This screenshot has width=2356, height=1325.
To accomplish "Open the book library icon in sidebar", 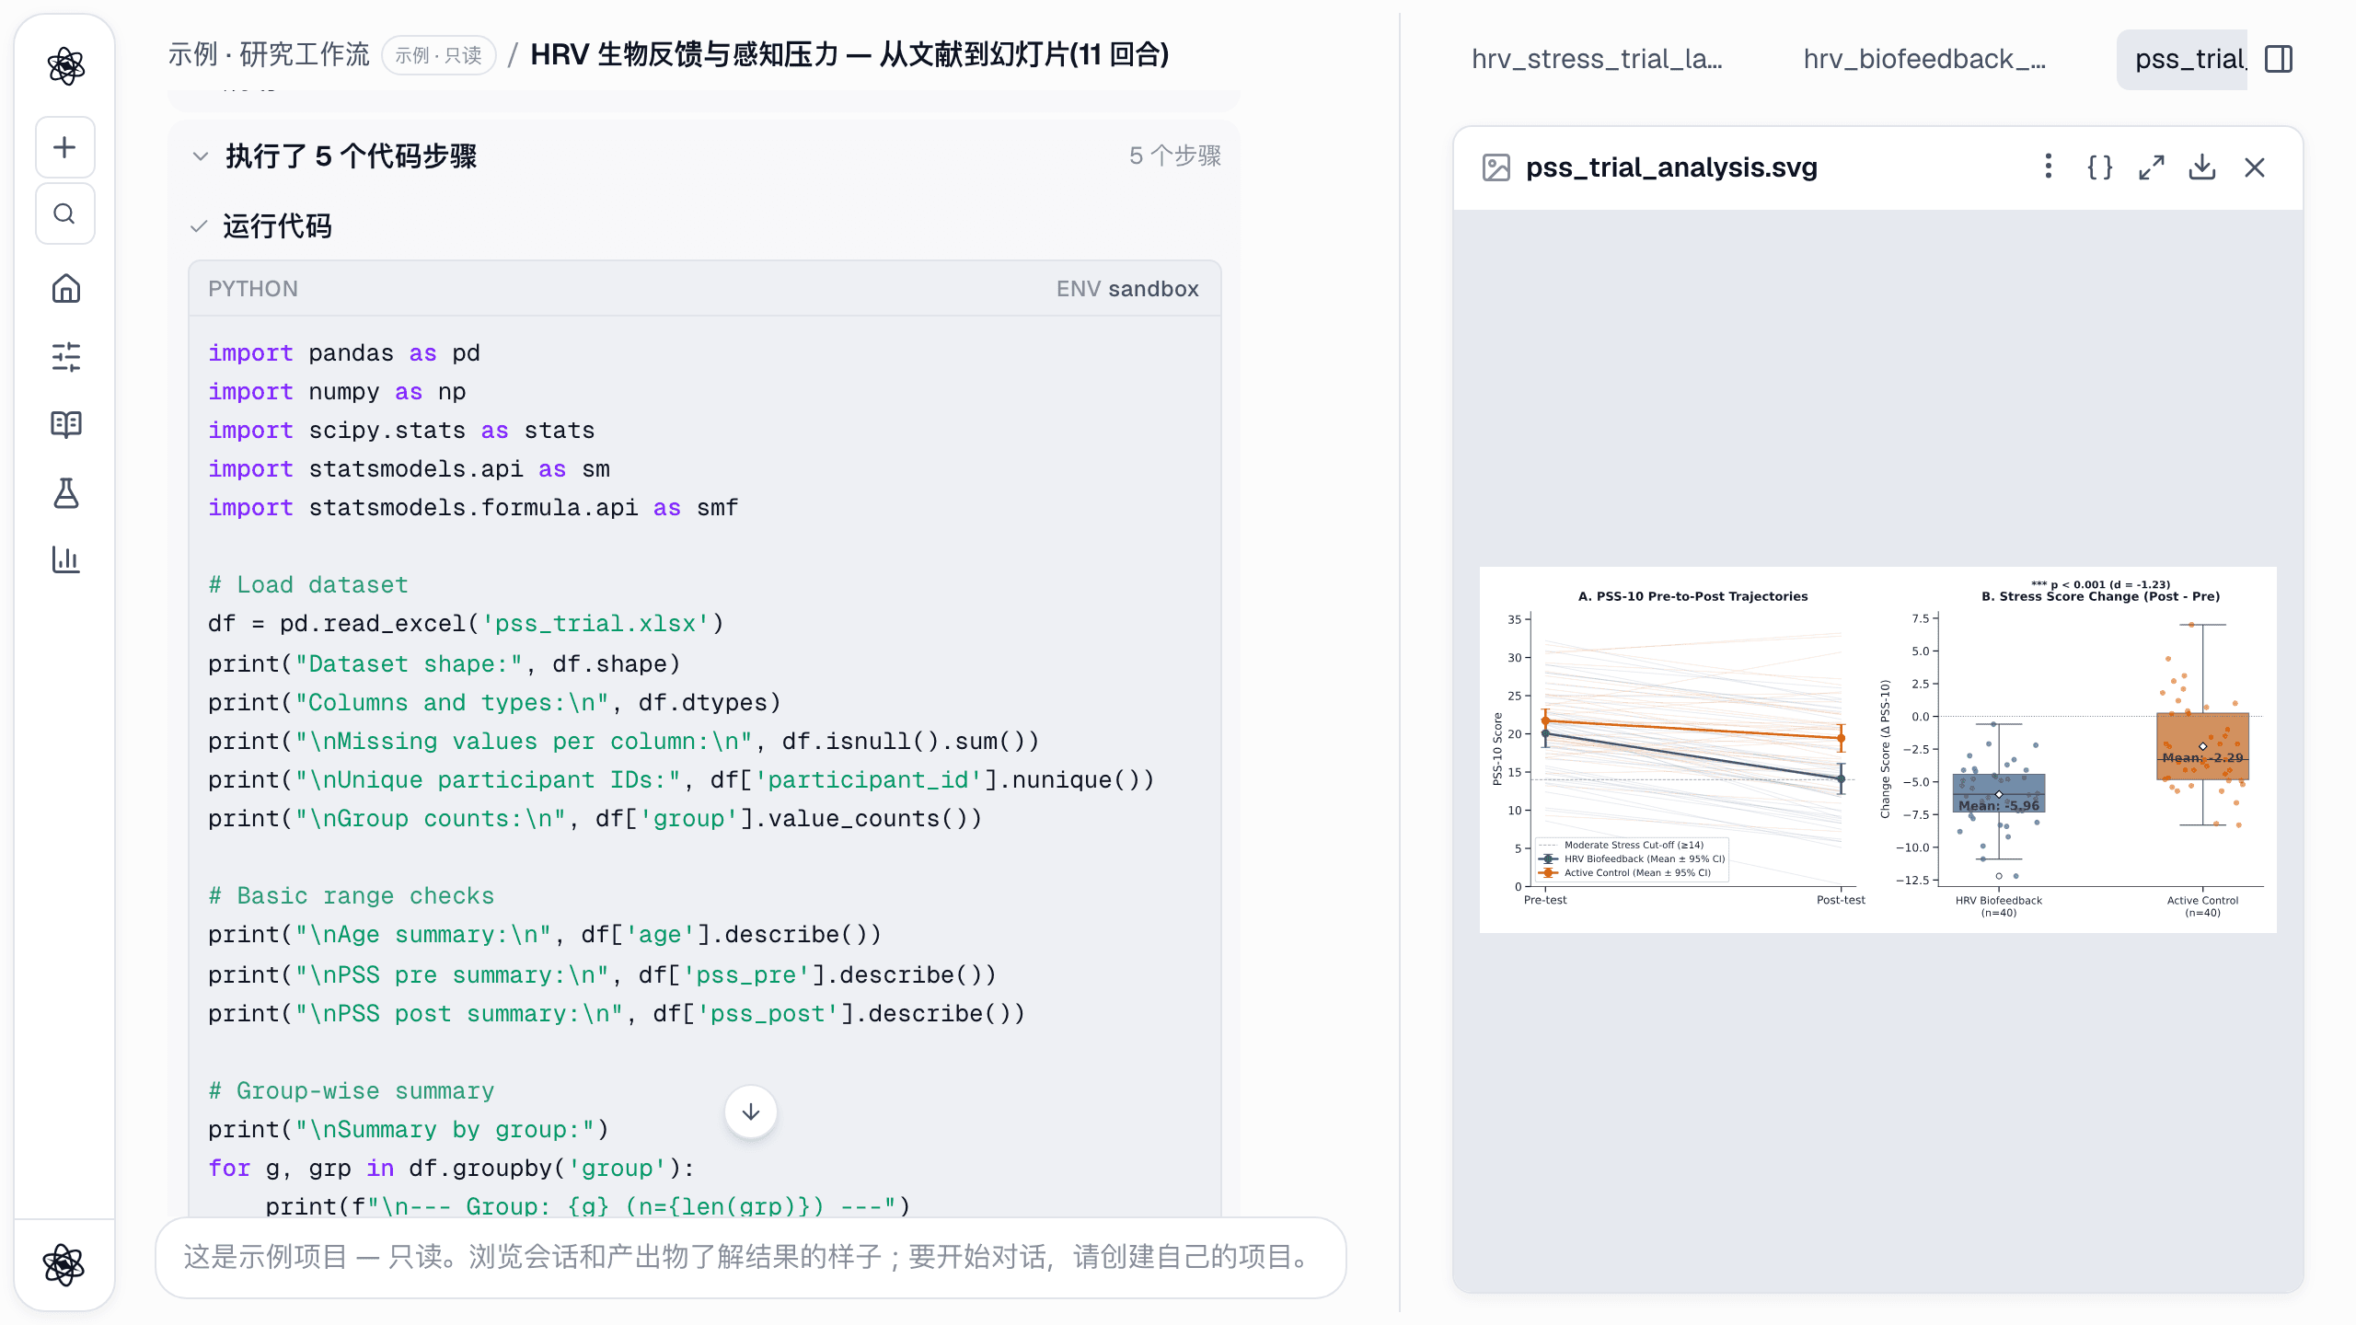I will (65, 424).
